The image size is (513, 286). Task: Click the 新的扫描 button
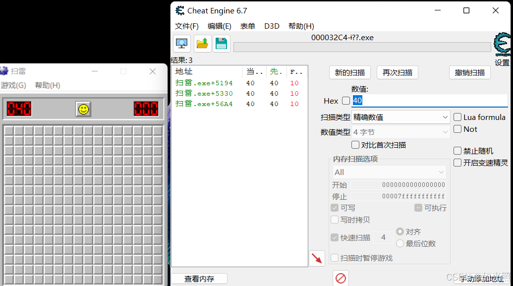pos(350,73)
